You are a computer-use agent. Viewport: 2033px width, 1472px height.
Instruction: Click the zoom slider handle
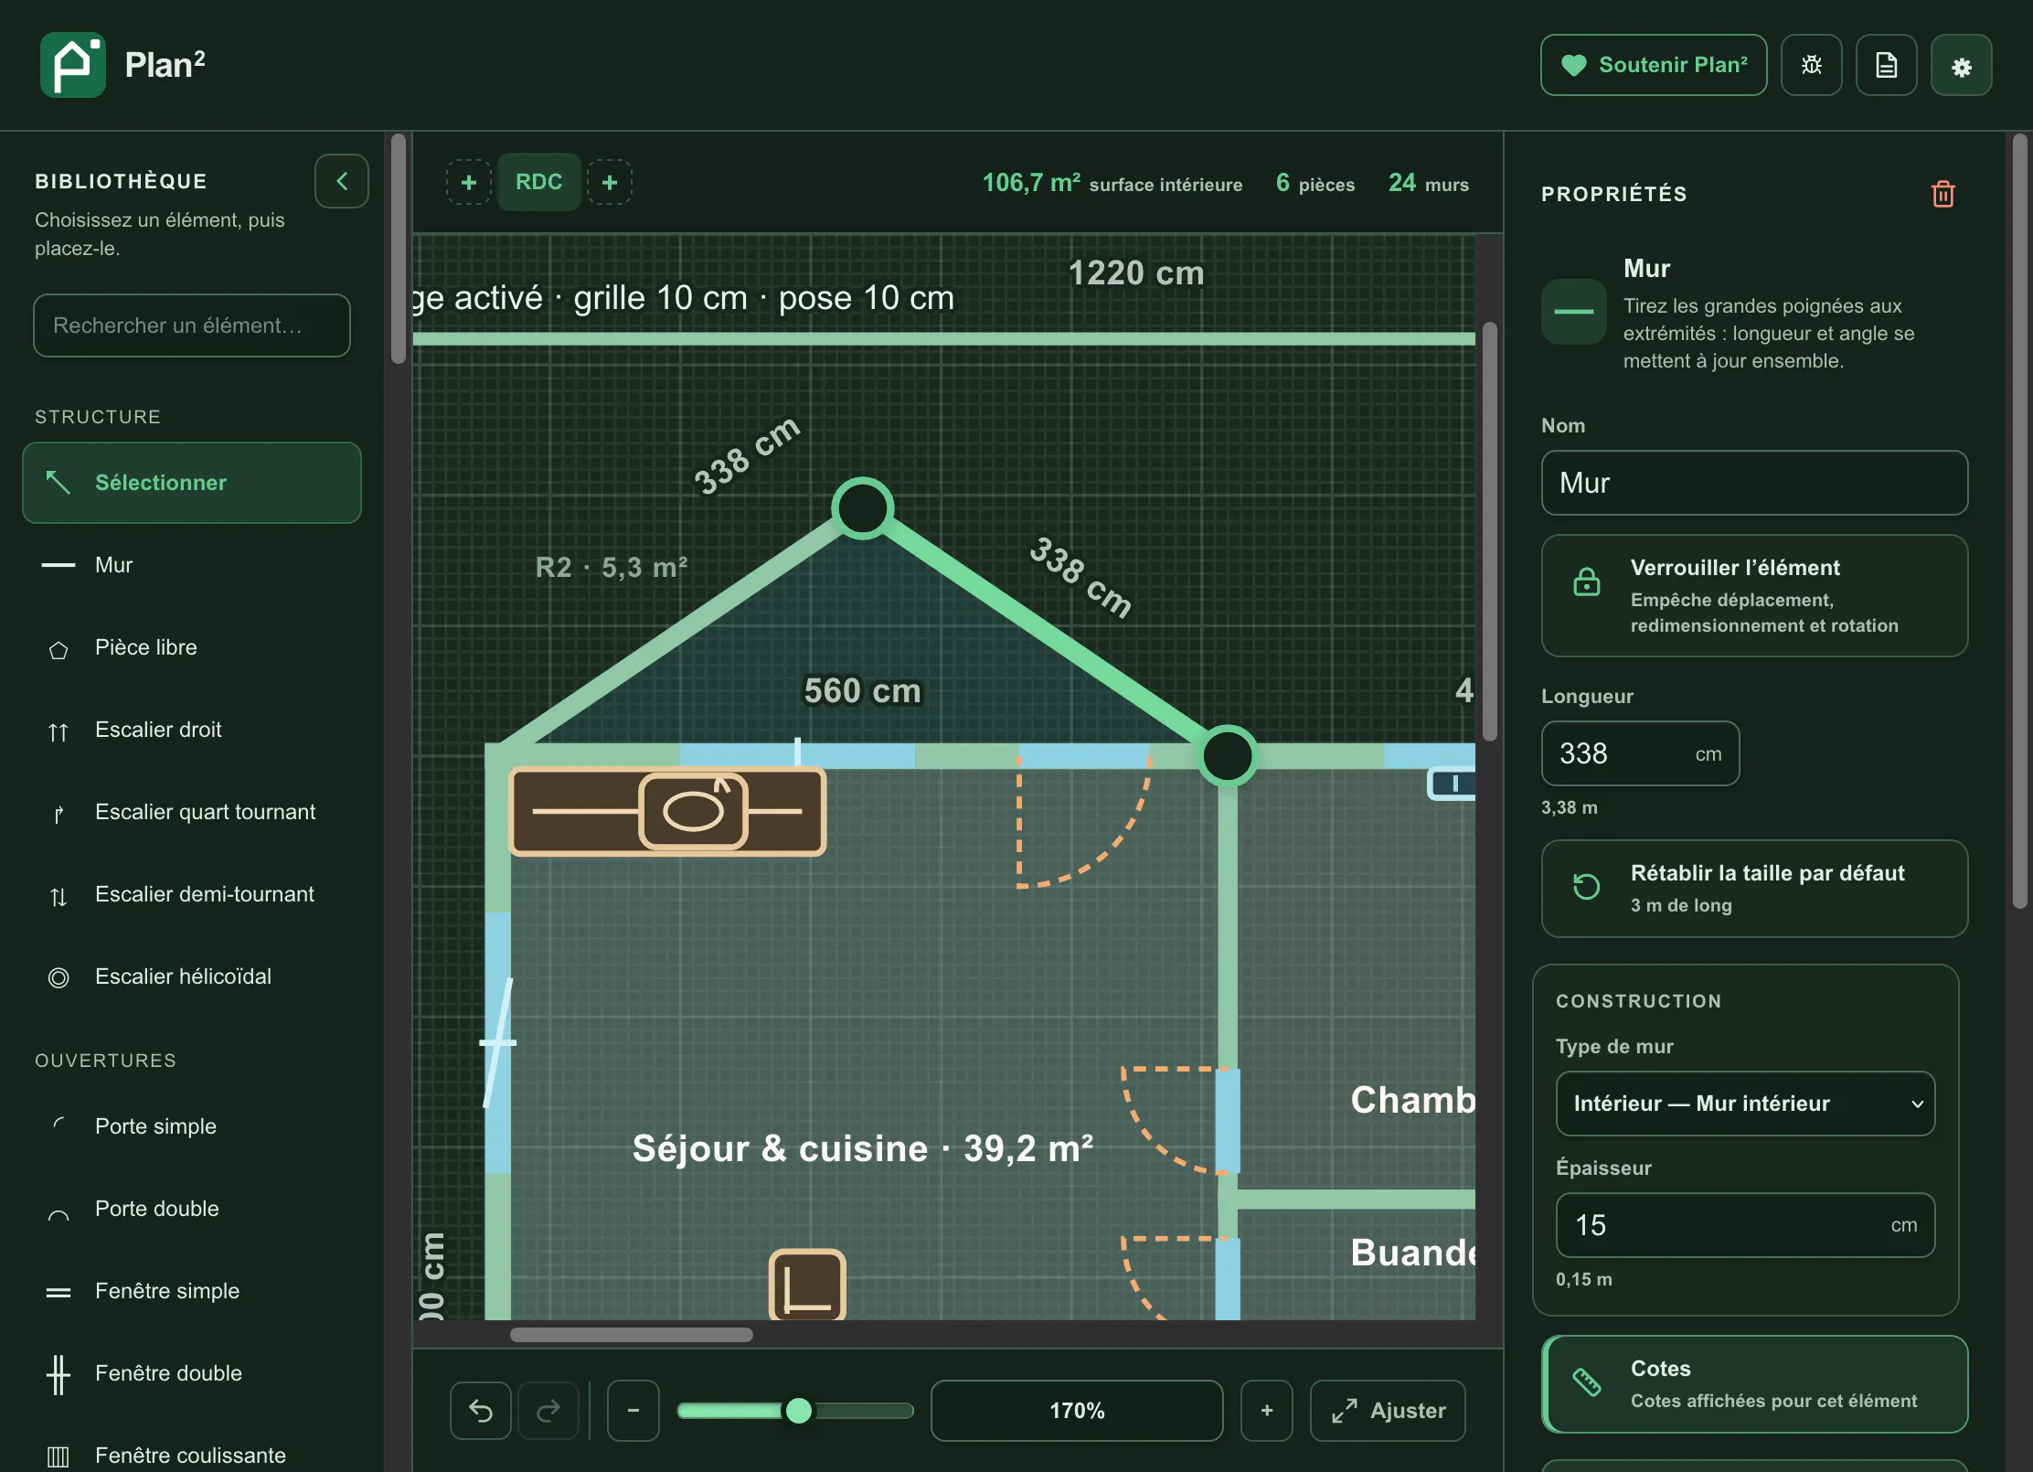799,1411
